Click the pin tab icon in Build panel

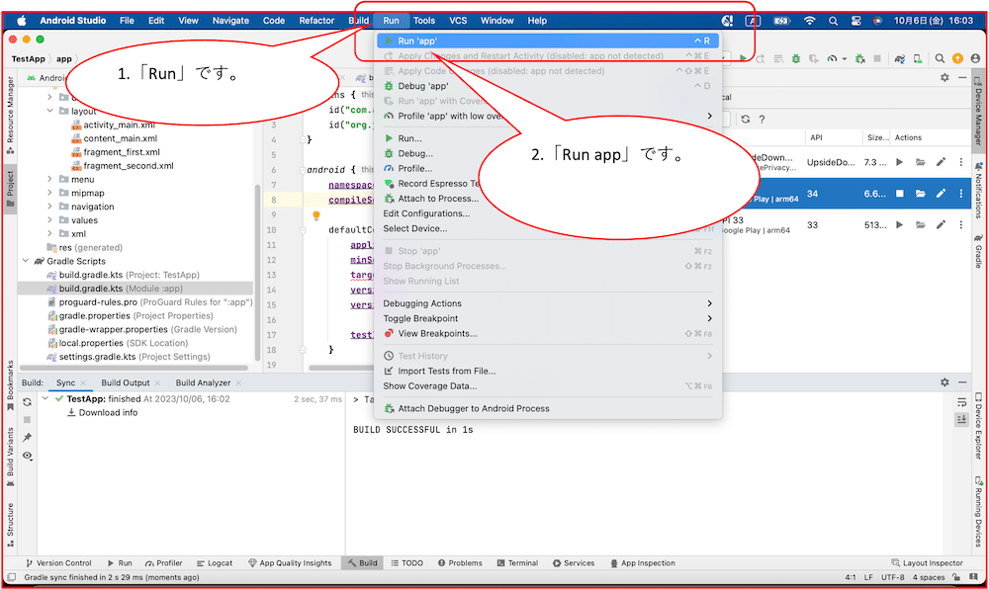27,437
